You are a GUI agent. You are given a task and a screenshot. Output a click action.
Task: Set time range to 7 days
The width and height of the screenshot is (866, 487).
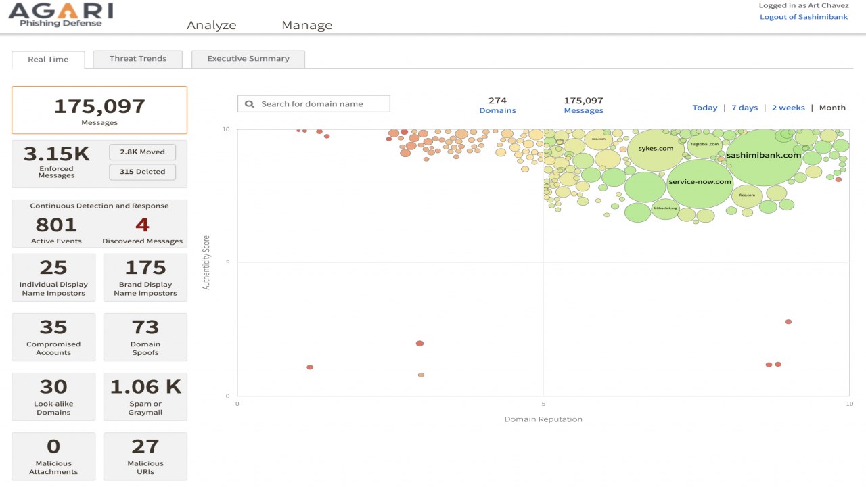[744, 108]
